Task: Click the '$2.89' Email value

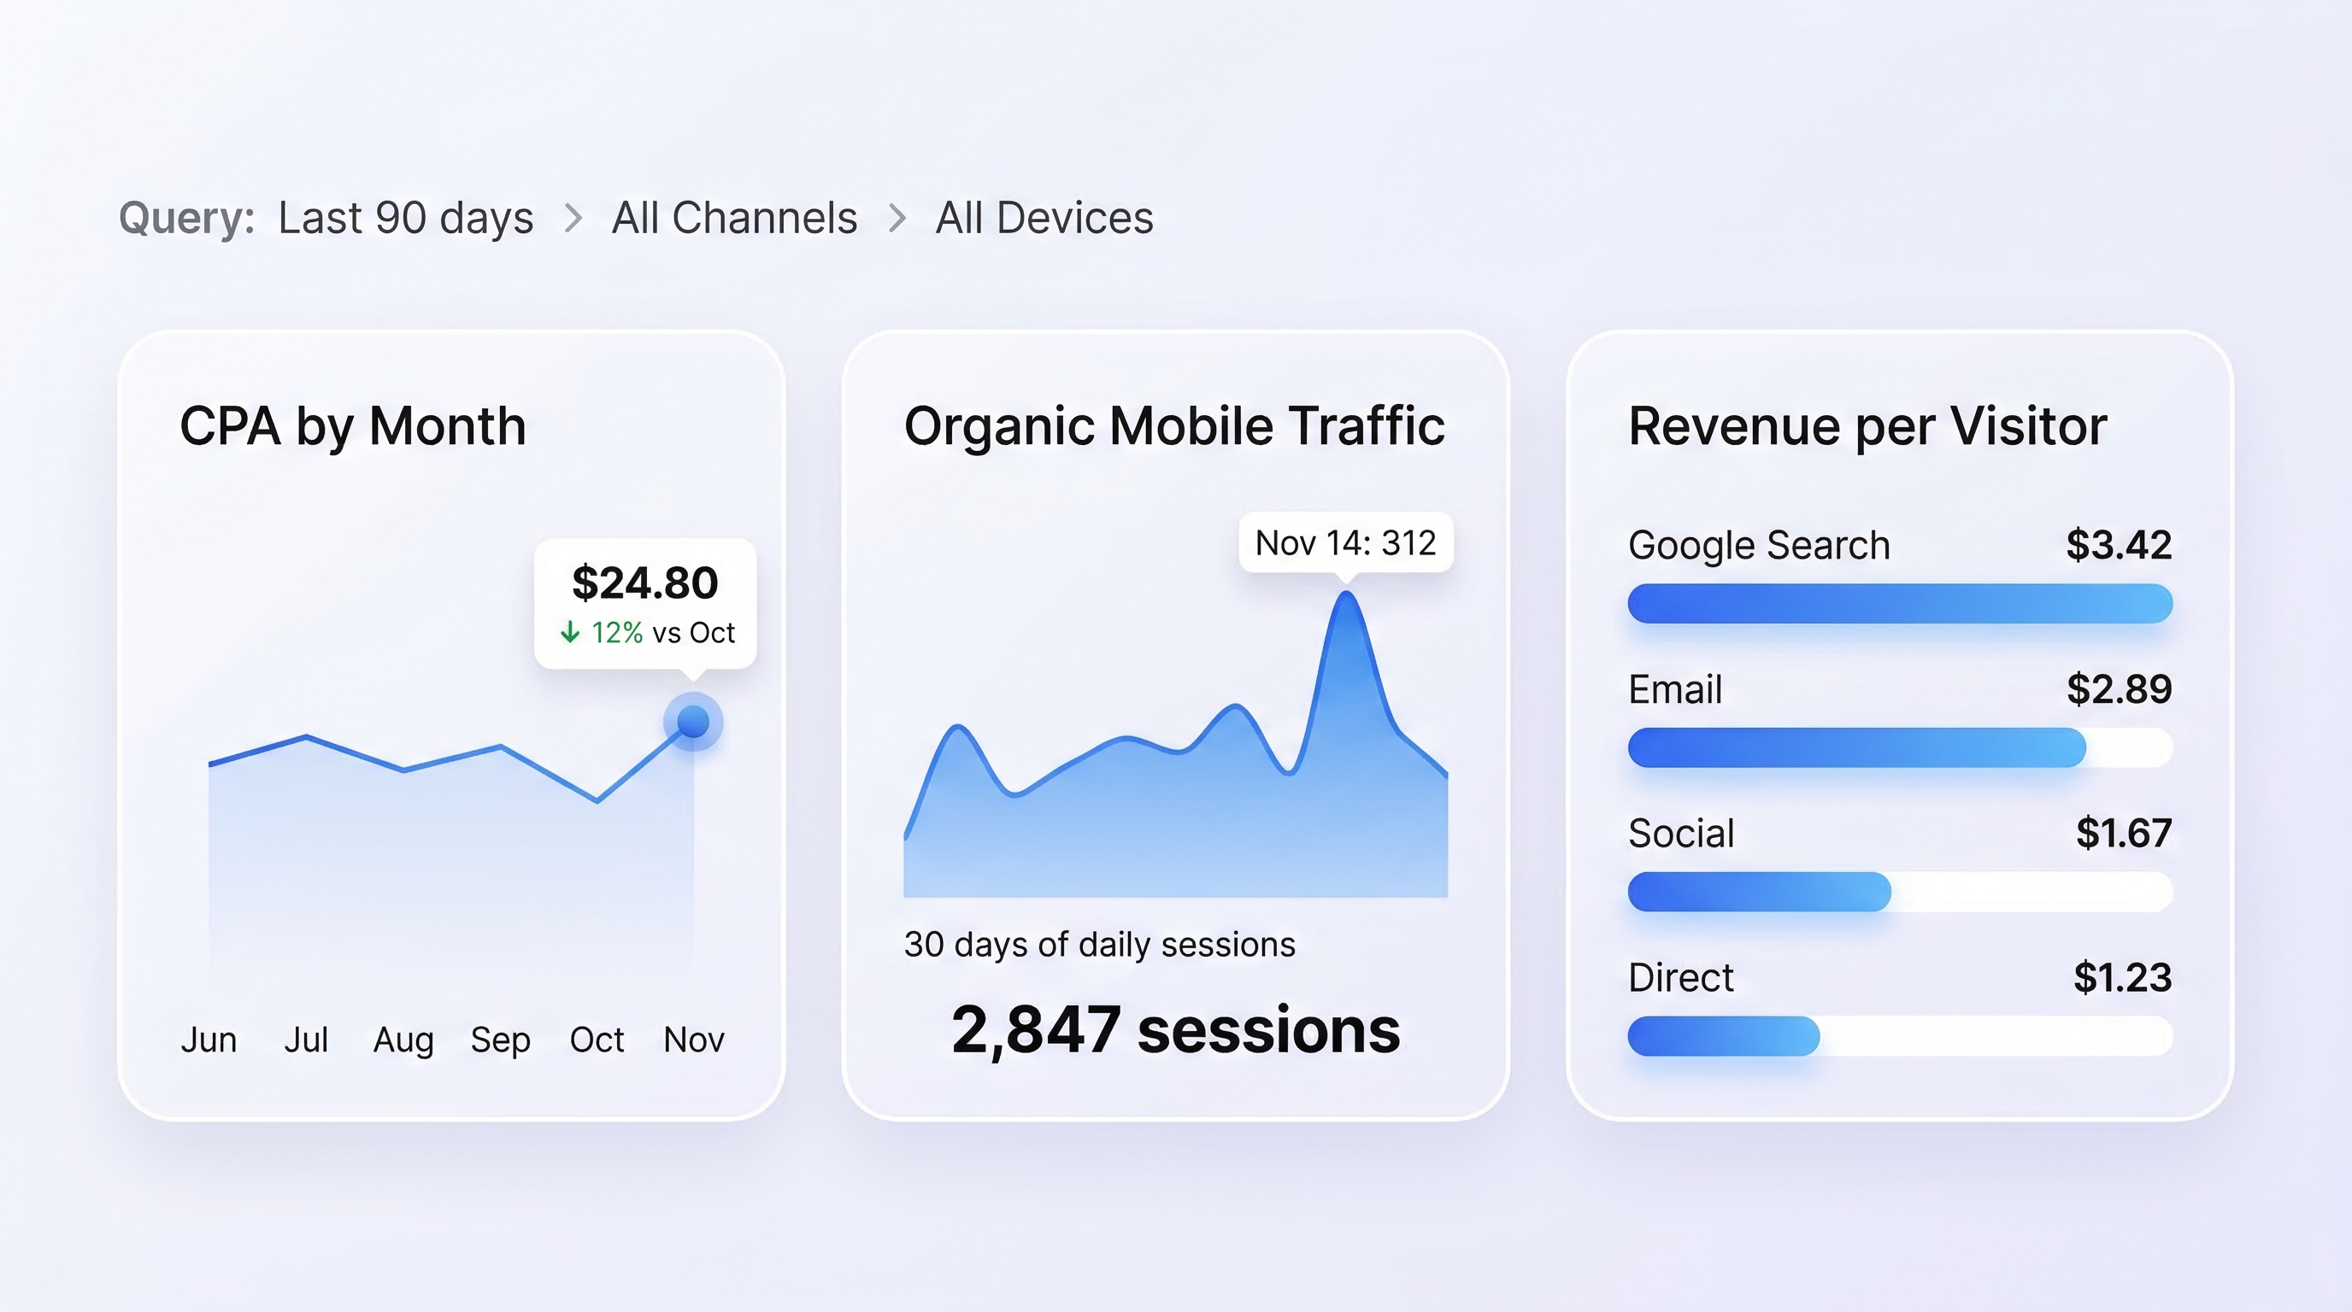Action: [x=2120, y=688]
